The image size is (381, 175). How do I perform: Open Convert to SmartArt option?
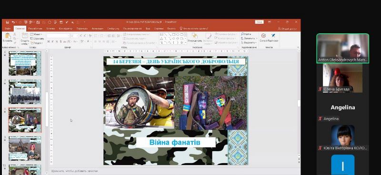tap(140, 43)
